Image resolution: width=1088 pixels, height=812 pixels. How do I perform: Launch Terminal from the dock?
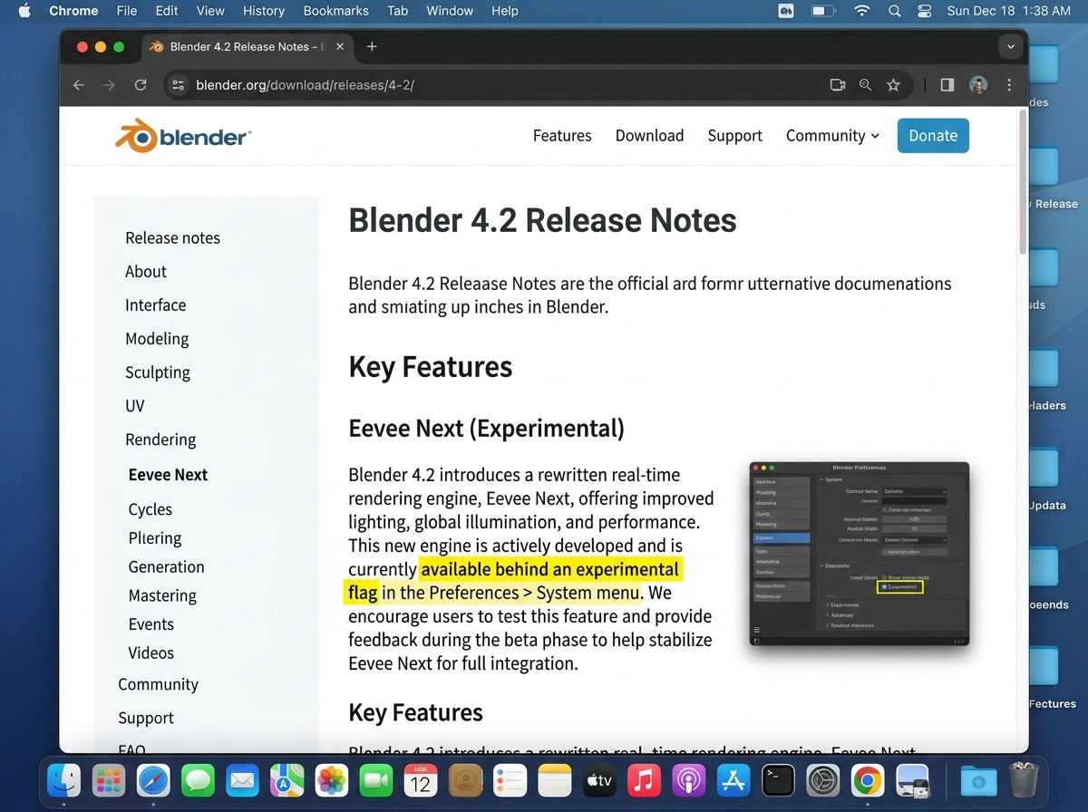(x=778, y=780)
